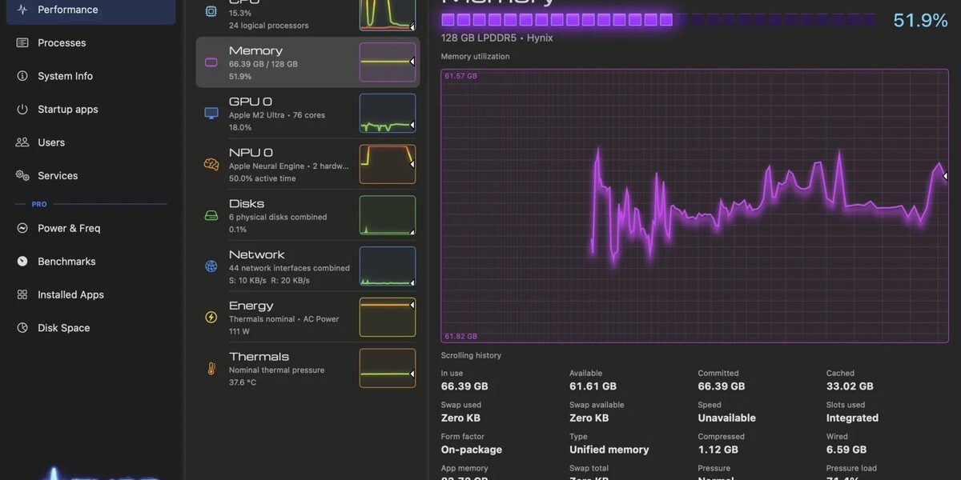This screenshot has height=480, width=961.
Task: Select the GPU 0 resource row
Action: 308,114
